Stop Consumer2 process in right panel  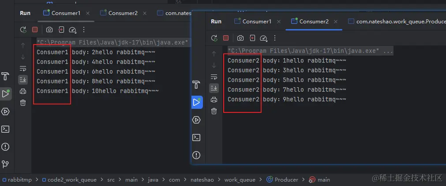226,38
